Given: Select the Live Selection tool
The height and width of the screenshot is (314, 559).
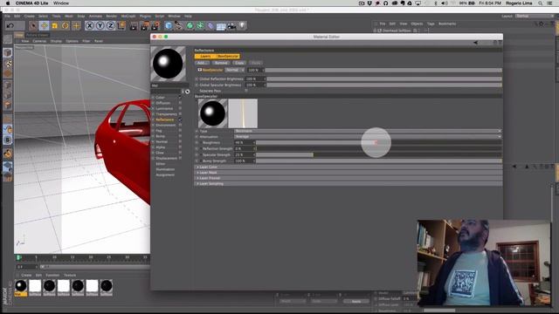Looking at the screenshot, I should pos(33,25).
